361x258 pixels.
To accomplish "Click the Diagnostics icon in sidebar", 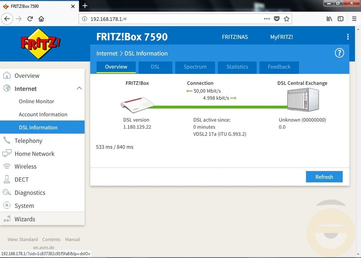I will click(x=7, y=192).
